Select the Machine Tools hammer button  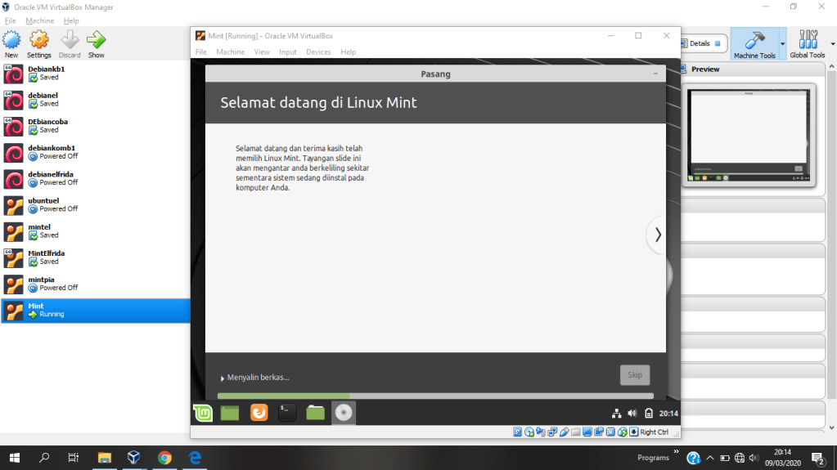coord(754,43)
